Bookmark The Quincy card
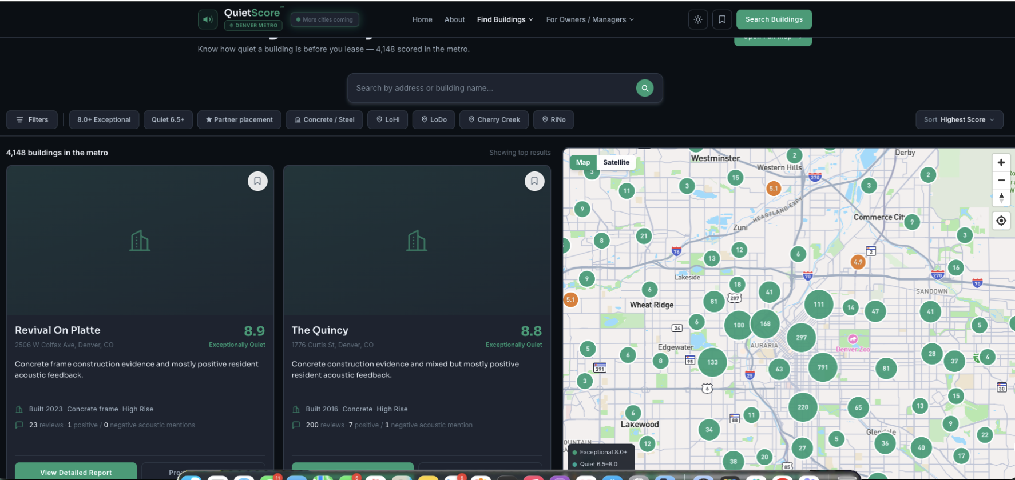The height and width of the screenshot is (480, 1015). pyautogui.click(x=534, y=181)
